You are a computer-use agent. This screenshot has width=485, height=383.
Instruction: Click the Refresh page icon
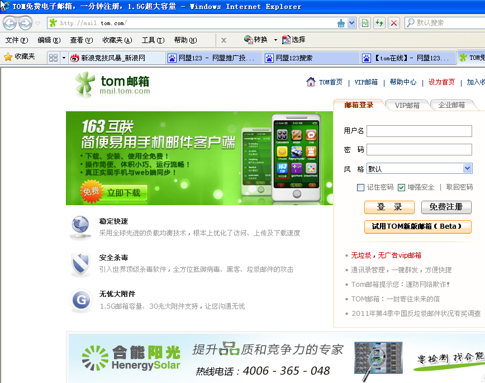click(x=379, y=23)
